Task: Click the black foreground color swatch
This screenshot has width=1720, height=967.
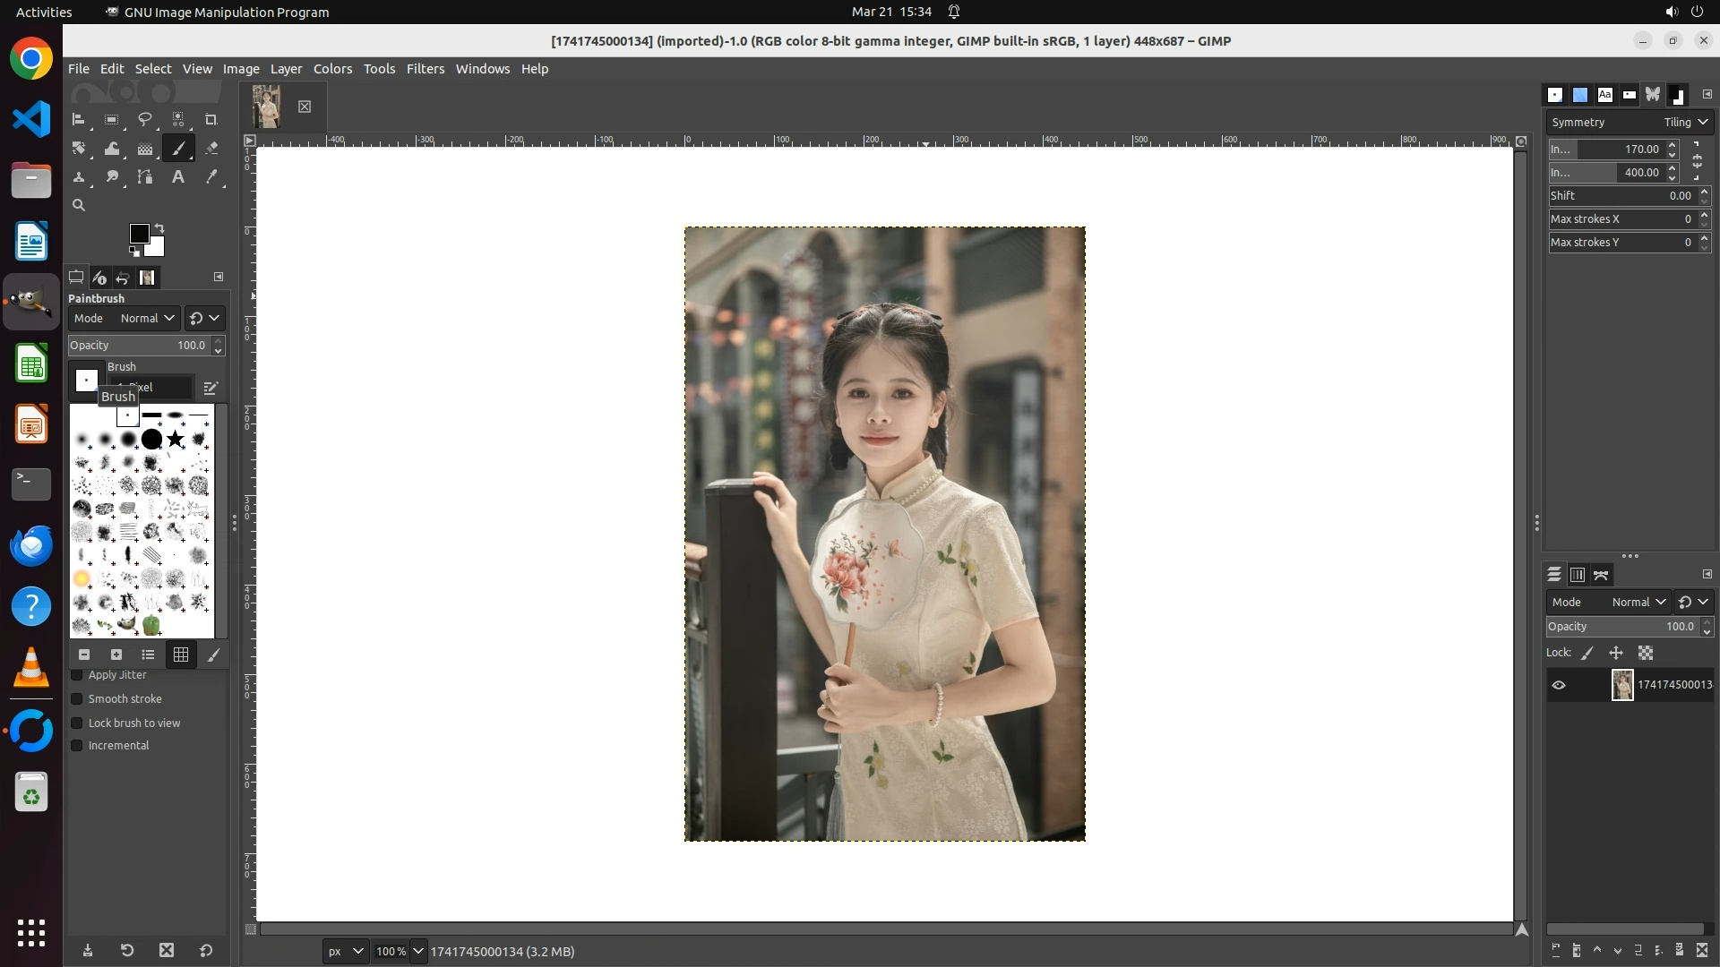Action: click(138, 234)
